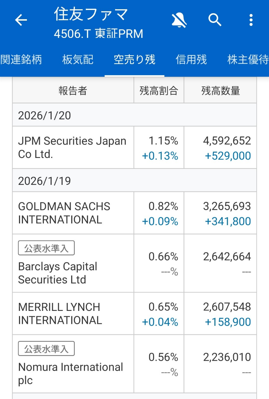Screen dimensions: 269x399
Task: Tap 公表水準入 badge above Barclays
Action: click(46, 248)
